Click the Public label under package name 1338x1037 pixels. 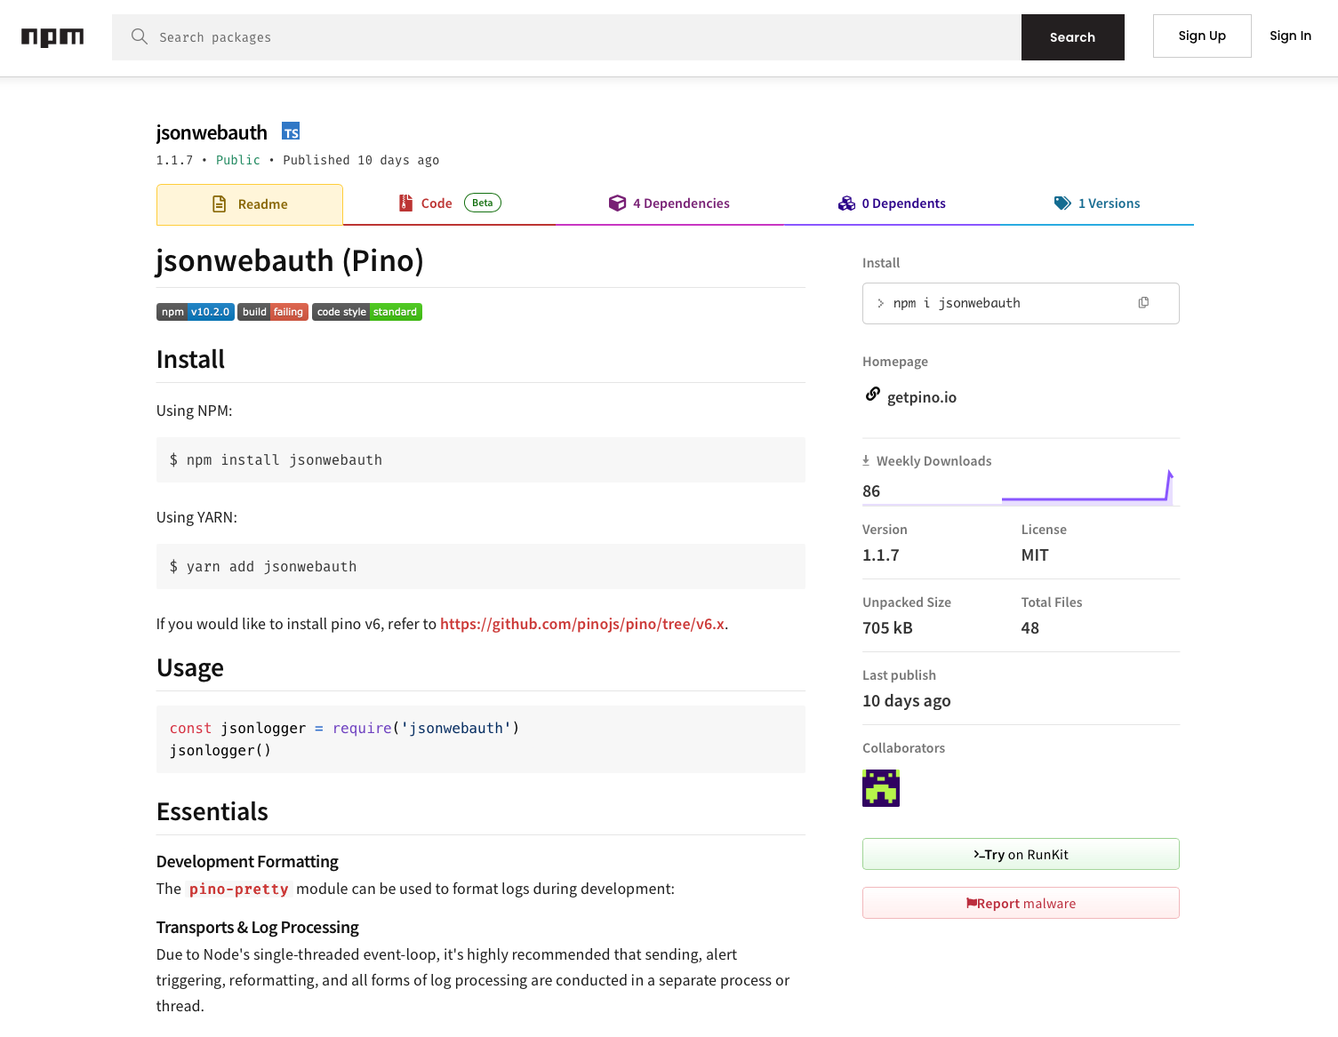pyautogui.click(x=238, y=160)
